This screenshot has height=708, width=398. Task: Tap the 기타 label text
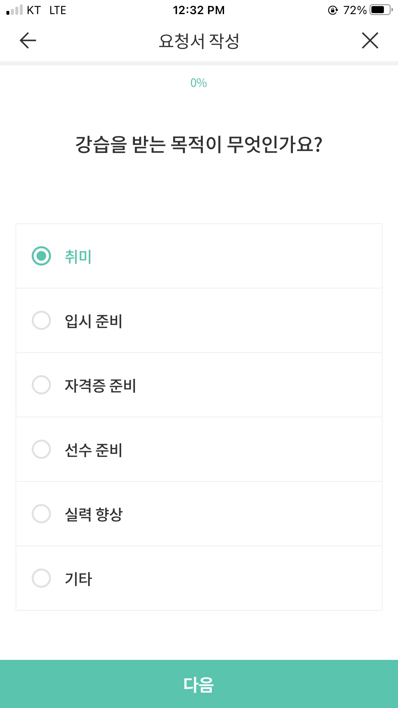[x=78, y=579]
